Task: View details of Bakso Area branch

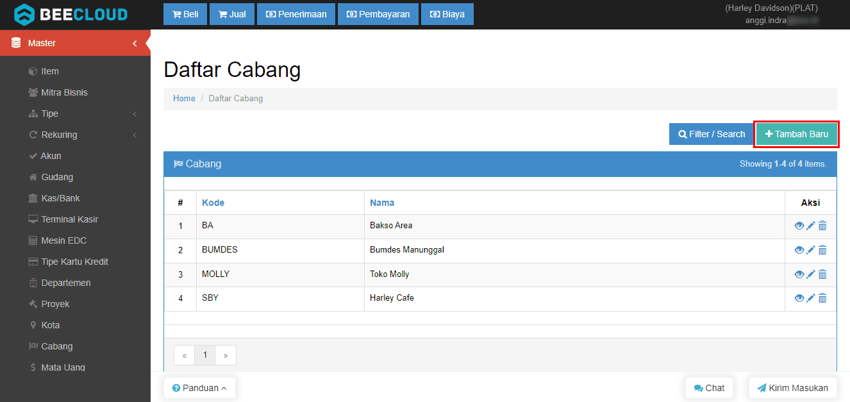Action: 799,226
